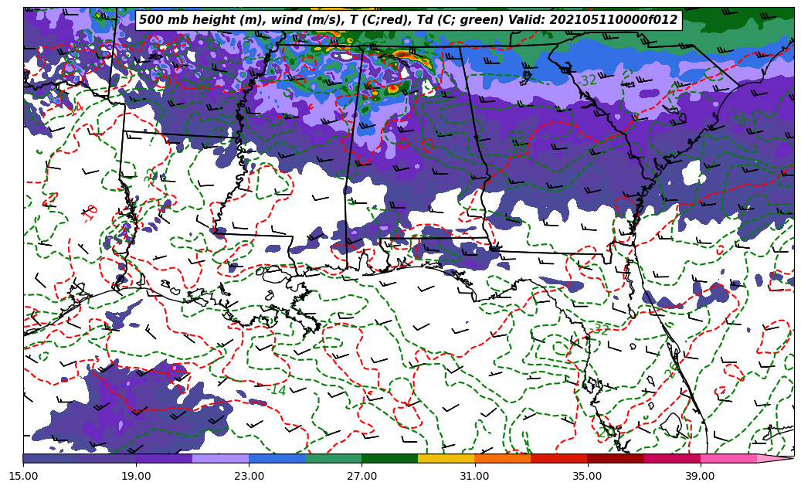Click the 35.00 colorbar tick label

(587, 476)
